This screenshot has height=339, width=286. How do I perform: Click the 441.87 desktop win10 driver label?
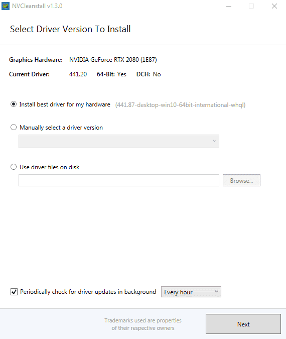[x=180, y=105]
